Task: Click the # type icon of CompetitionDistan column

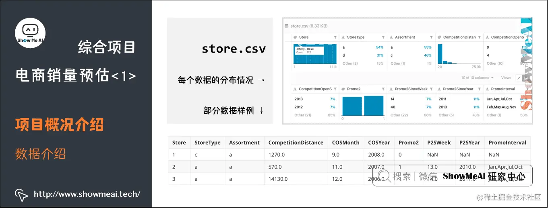Action: [x=440, y=37]
